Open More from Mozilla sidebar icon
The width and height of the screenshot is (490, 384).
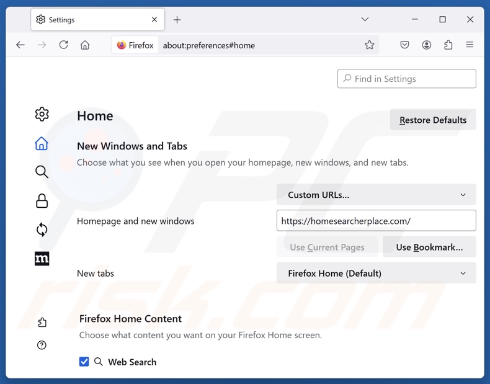pos(42,259)
